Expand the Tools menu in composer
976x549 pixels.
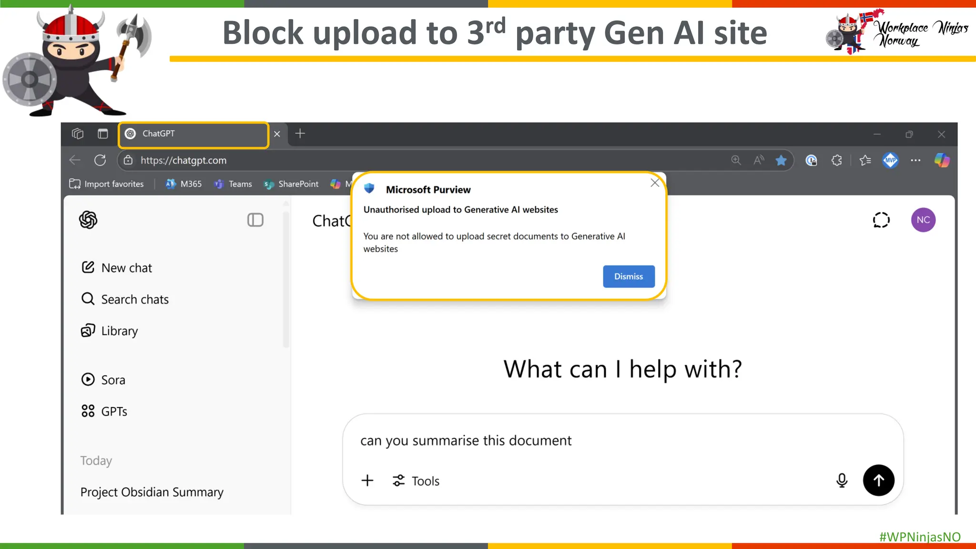tap(416, 481)
